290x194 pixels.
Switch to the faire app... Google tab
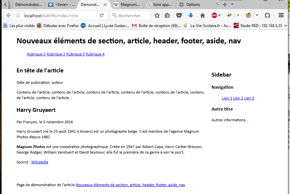pyautogui.click(x=159, y=5)
